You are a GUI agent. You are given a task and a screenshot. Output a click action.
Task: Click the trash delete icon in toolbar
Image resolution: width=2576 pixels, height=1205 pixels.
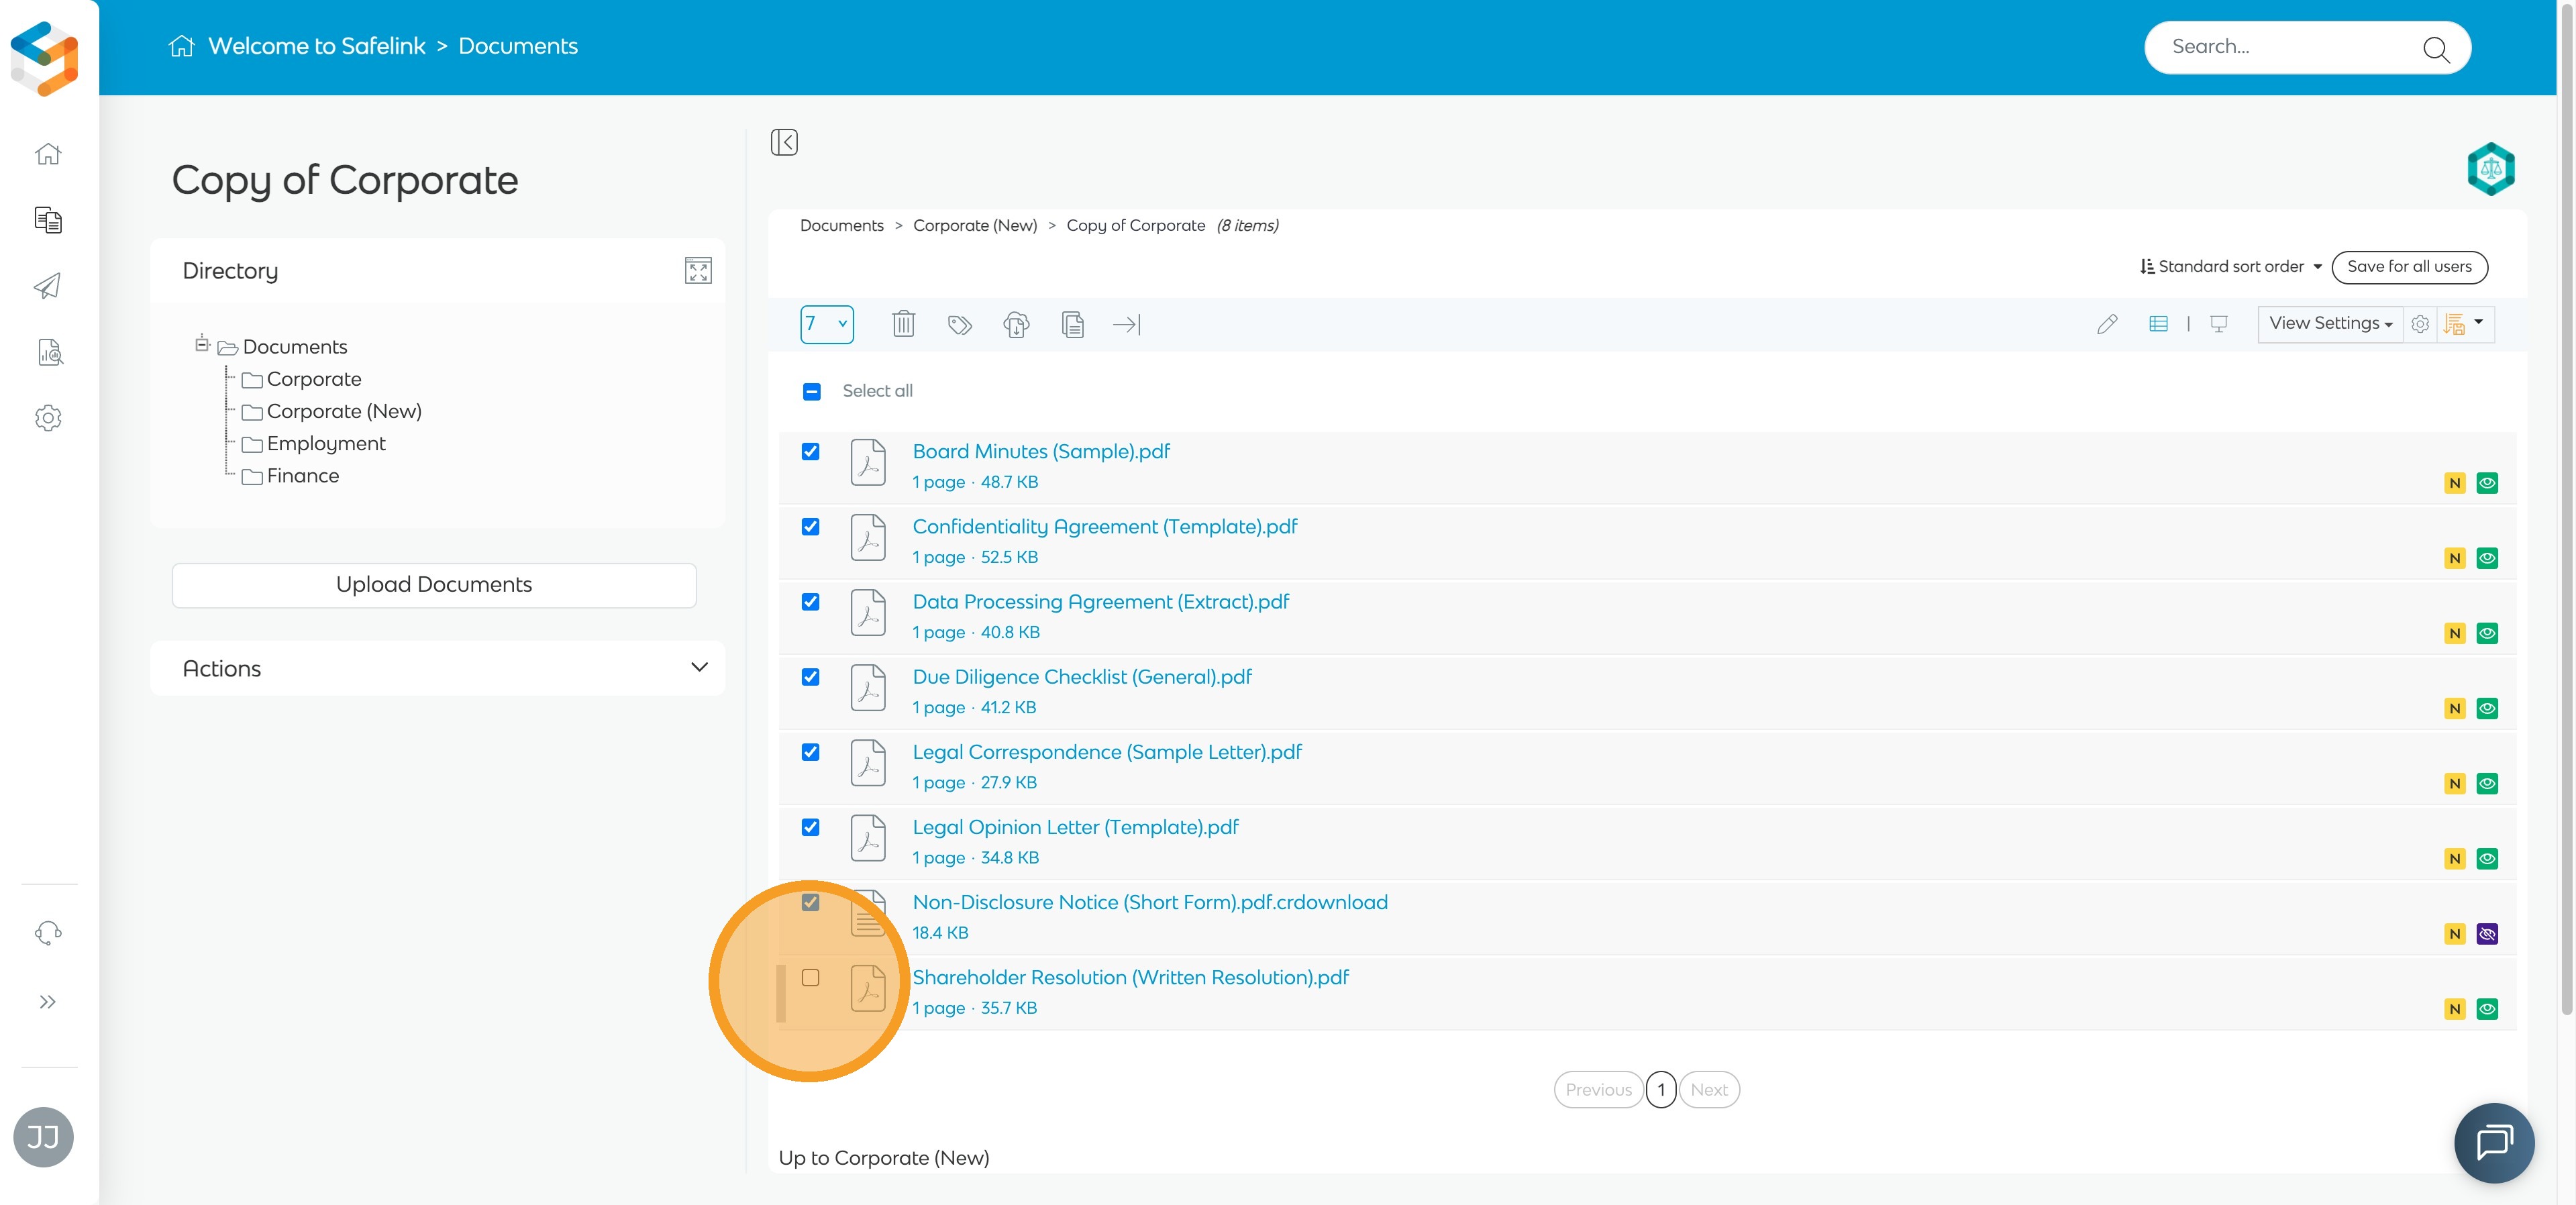pos(903,324)
